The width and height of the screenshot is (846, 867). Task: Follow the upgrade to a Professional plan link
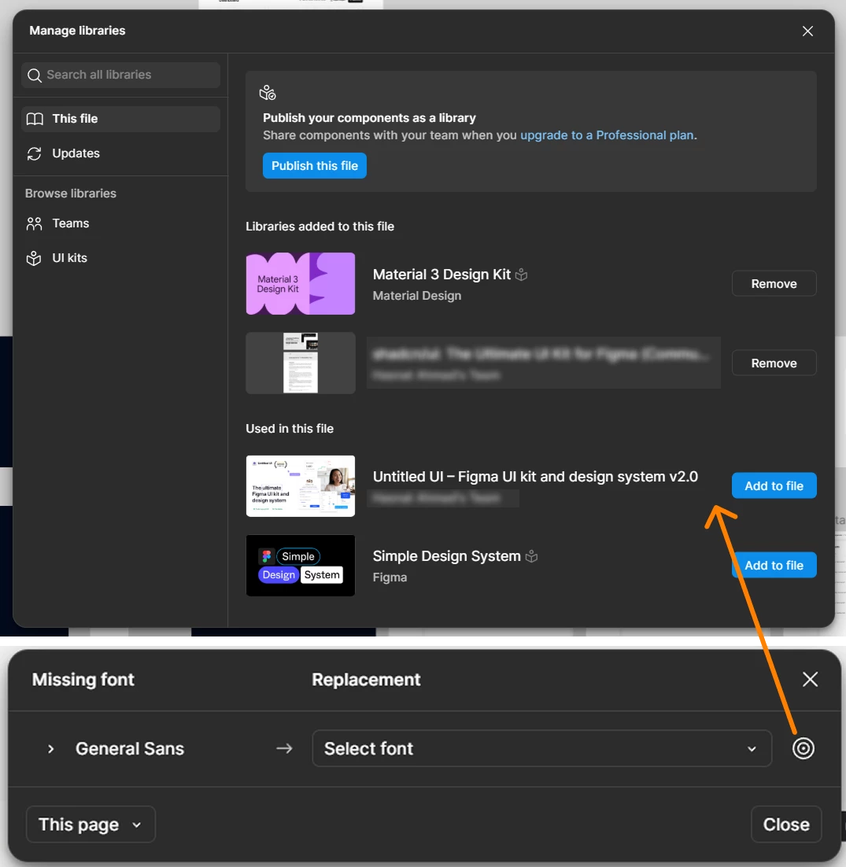pos(607,135)
